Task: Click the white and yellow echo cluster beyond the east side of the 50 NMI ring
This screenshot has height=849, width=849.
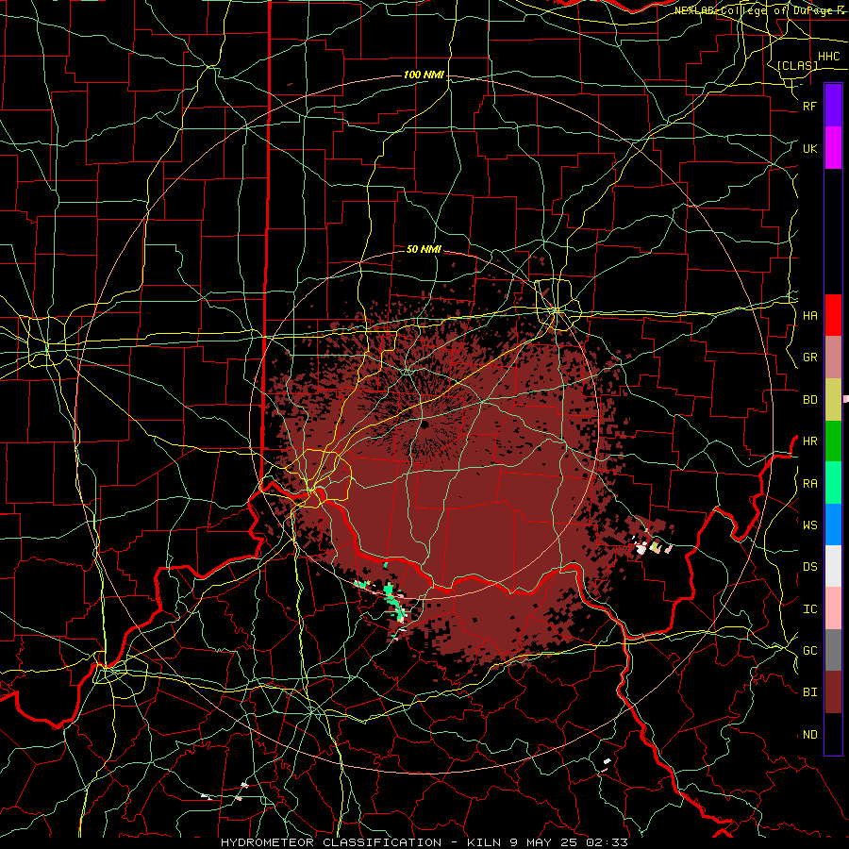Action: [653, 547]
